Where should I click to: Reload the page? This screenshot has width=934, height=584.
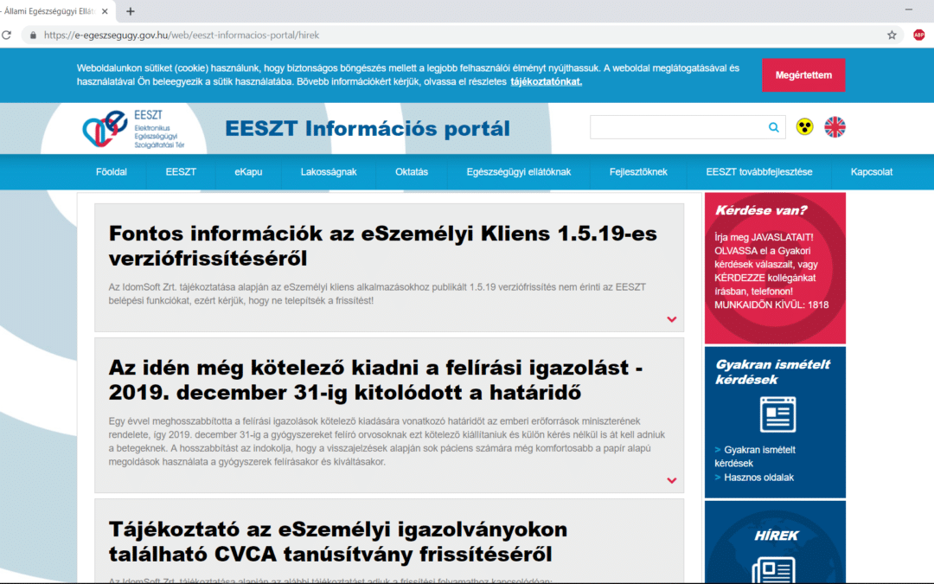(x=7, y=35)
